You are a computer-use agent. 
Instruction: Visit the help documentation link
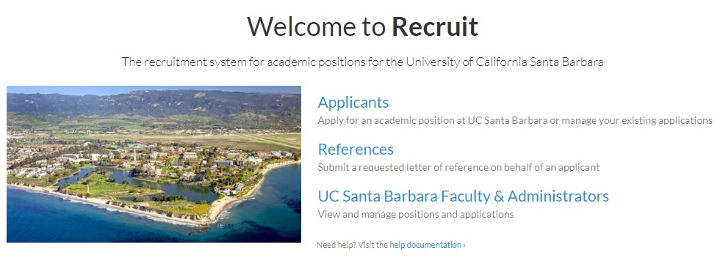tap(425, 245)
